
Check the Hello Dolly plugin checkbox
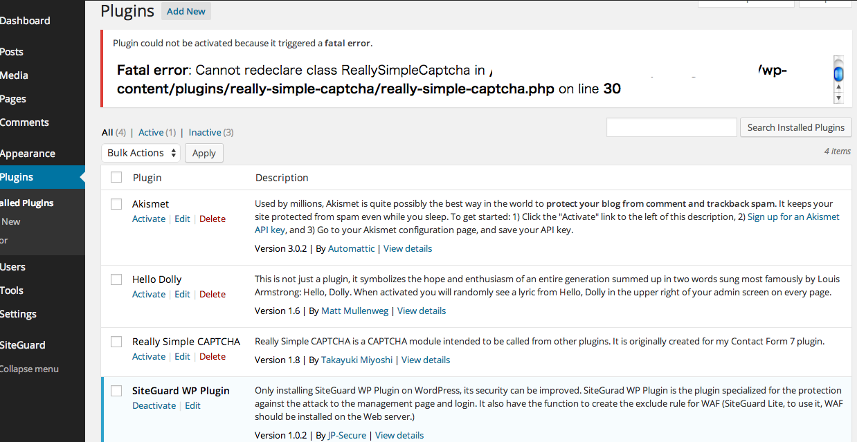116,279
